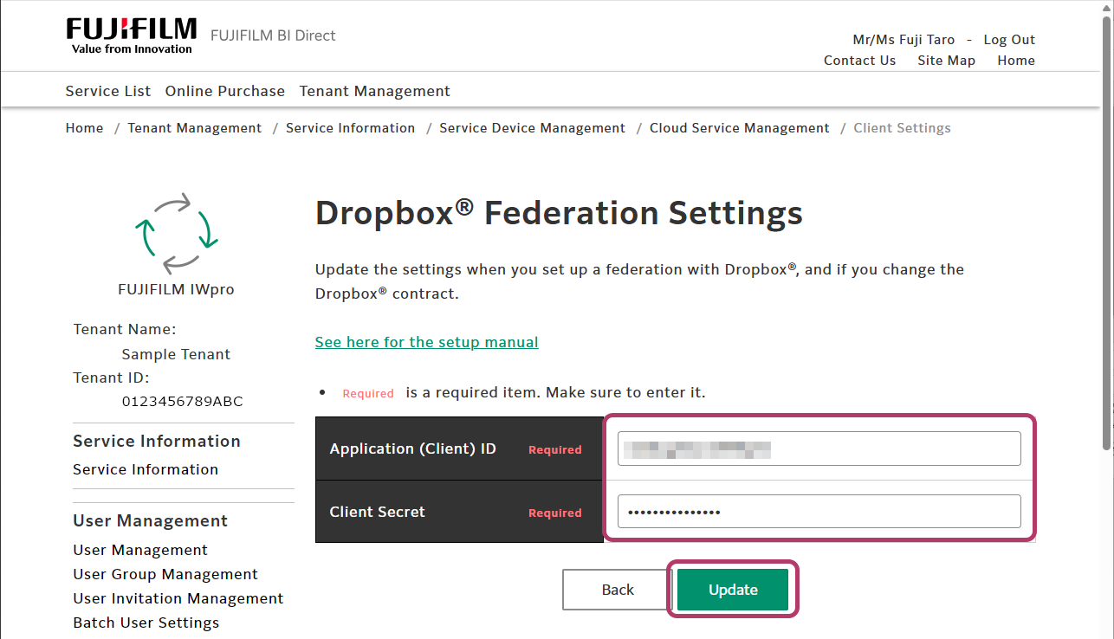Screen dimensions: 1114x639
Task: Open User Group Management sidebar link
Action: tap(165, 574)
